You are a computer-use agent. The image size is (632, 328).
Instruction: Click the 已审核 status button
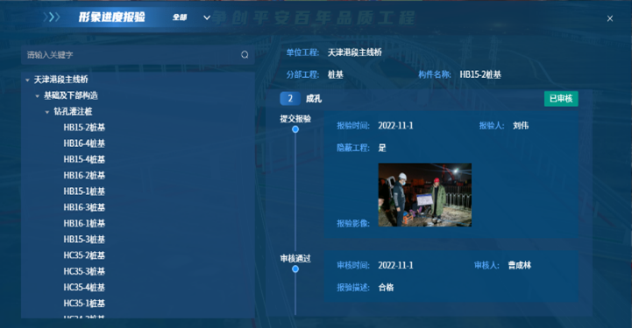point(561,99)
